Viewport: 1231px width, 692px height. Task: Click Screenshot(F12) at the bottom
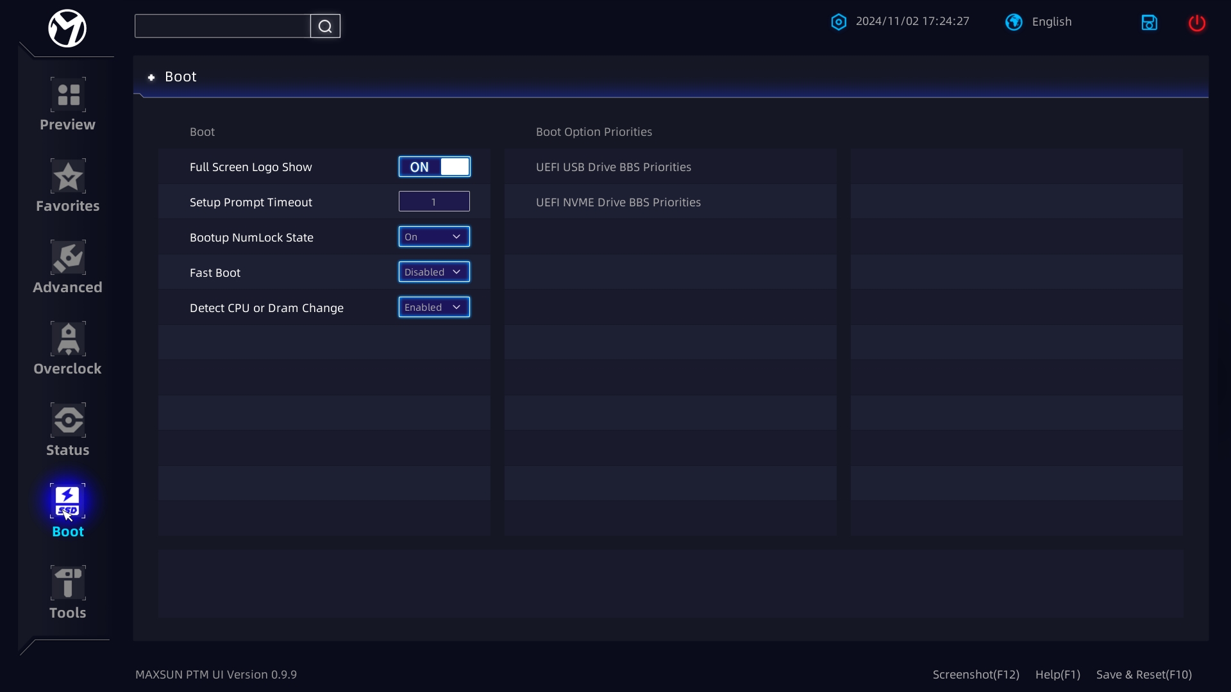[976, 675]
